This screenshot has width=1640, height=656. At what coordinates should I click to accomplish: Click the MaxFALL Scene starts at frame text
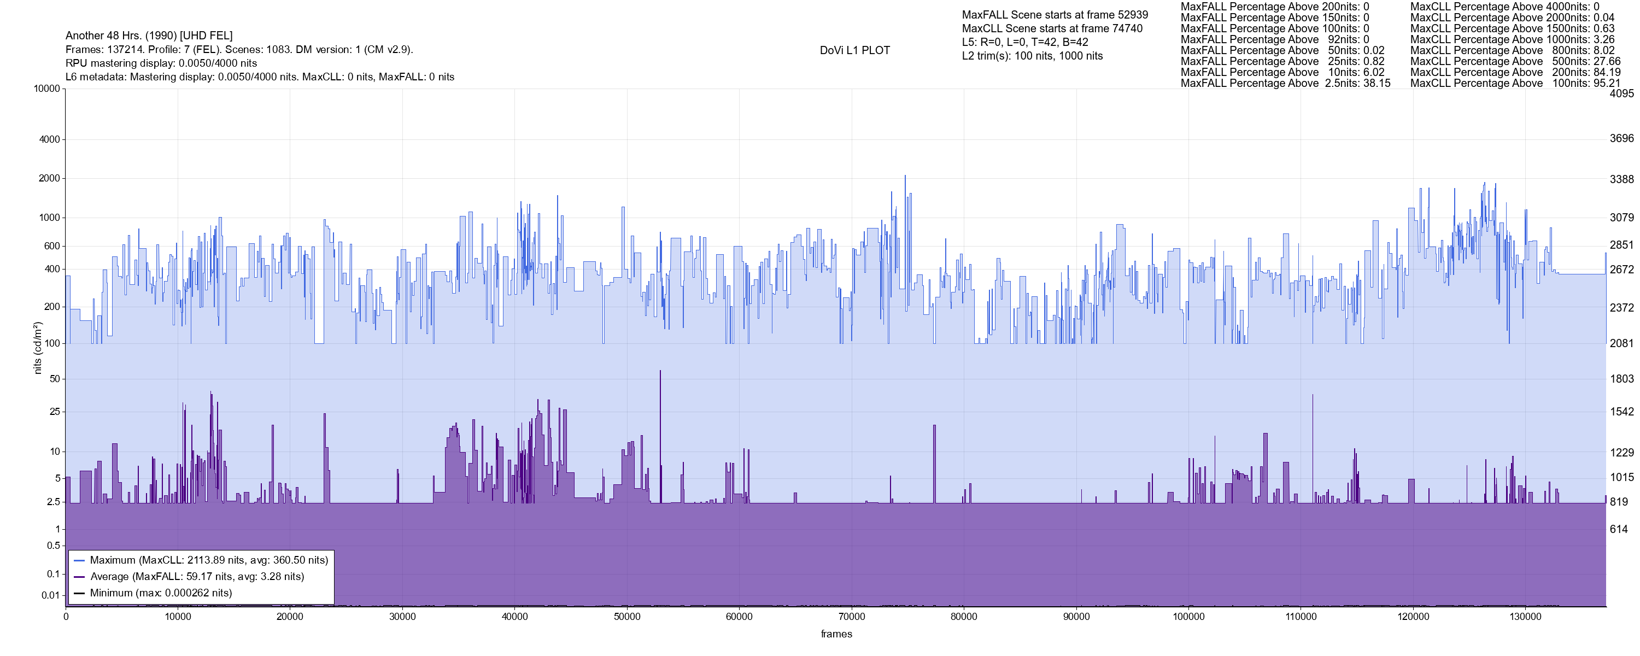[1055, 15]
